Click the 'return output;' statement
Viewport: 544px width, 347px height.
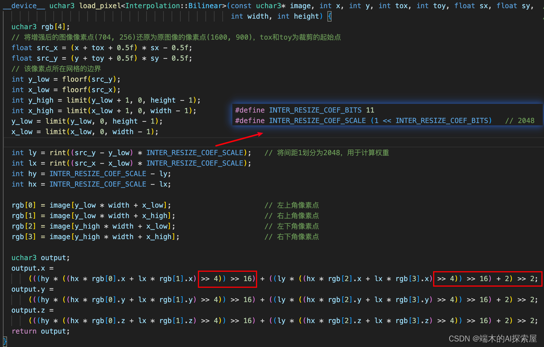(41, 331)
